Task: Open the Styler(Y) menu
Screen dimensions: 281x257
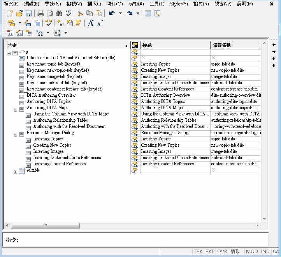Action: point(179,4)
